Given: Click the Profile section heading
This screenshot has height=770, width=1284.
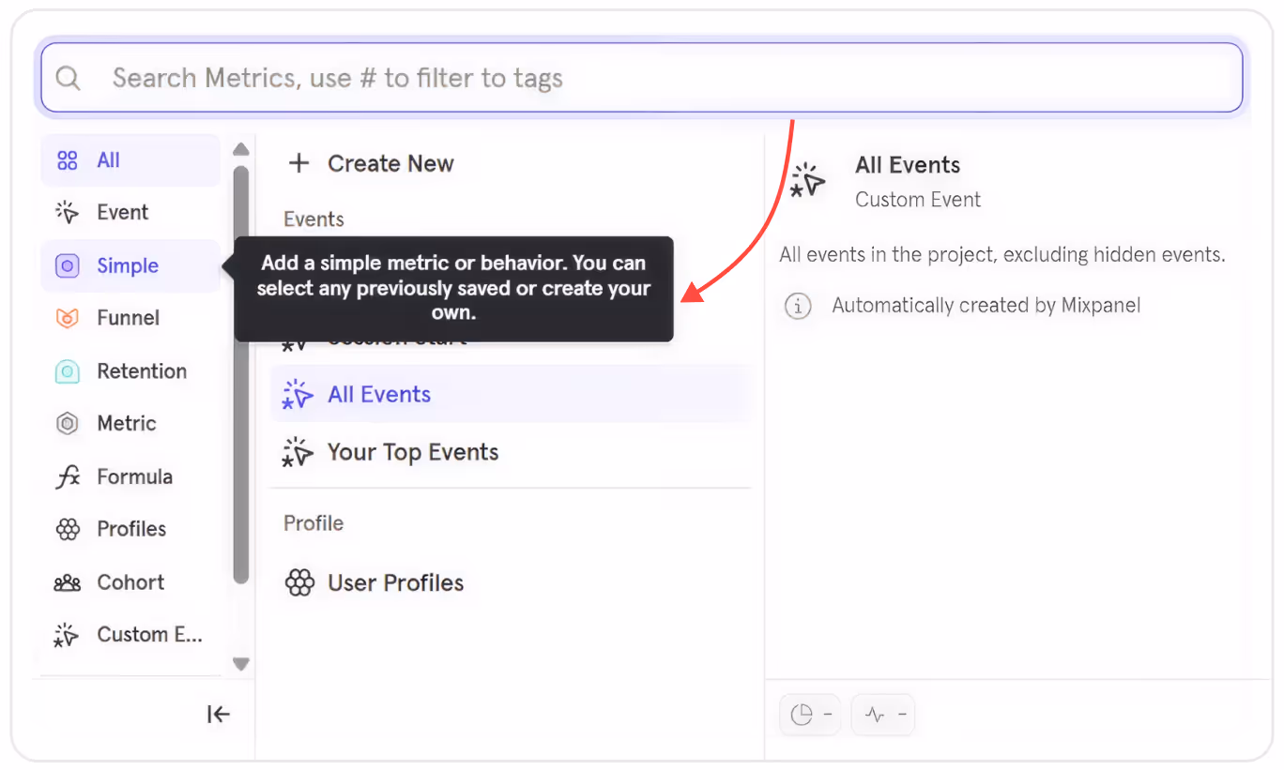Looking at the screenshot, I should point(314,523).
